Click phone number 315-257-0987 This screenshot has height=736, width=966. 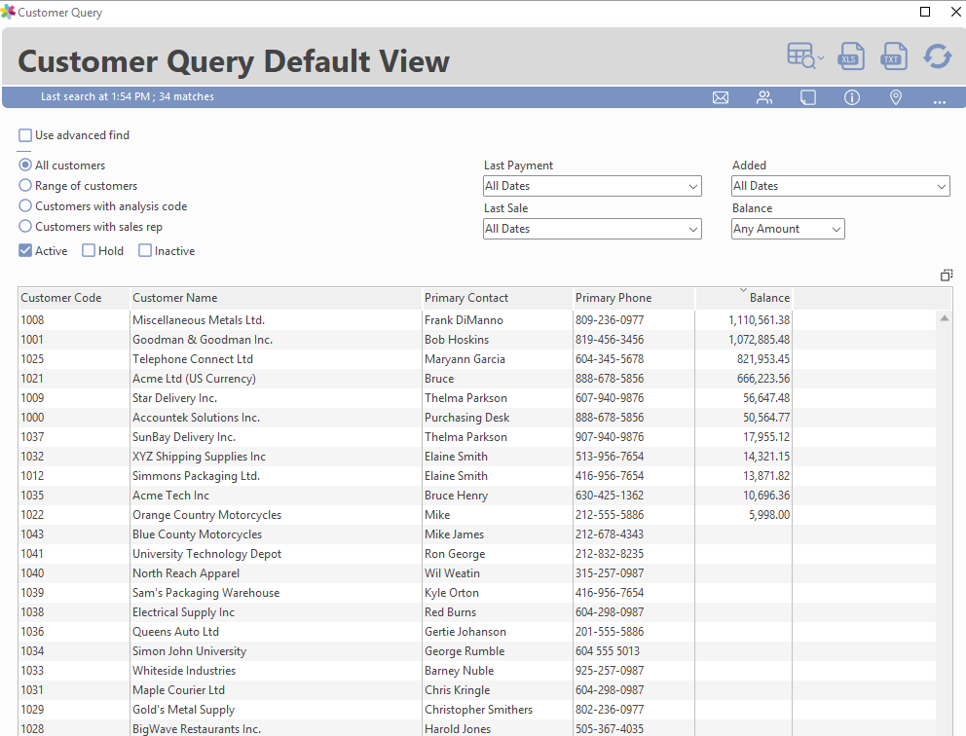tap(610, 573)
